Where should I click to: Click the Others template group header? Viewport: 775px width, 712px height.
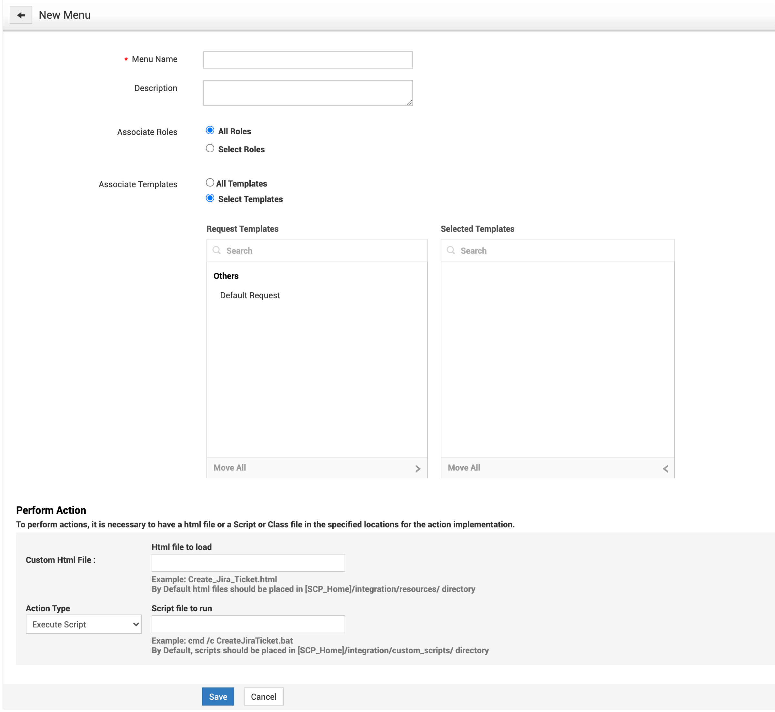[226, 276]
